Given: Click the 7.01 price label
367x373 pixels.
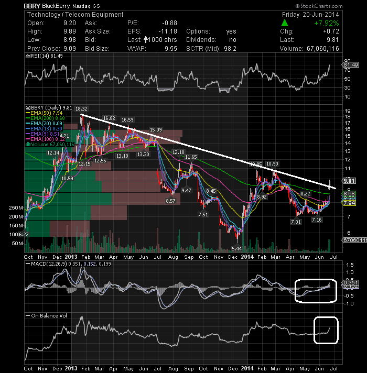Looking at the screenshot, I should pos(296,222).
